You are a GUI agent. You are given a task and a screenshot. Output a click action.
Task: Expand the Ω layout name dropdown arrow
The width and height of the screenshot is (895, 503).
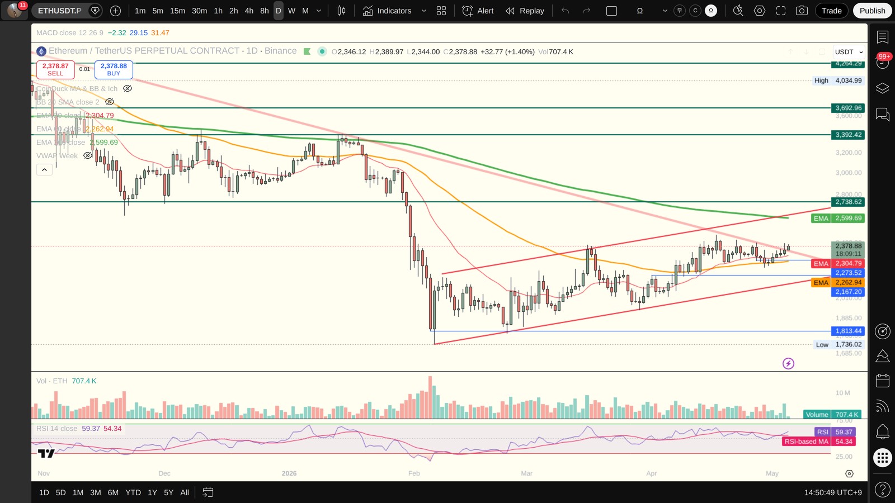point(665,11)
